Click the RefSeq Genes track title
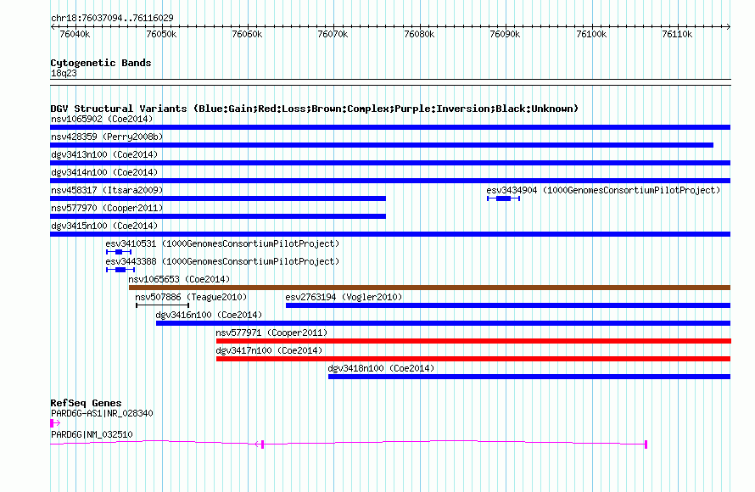755x492 pixels. tap(86, 403)
